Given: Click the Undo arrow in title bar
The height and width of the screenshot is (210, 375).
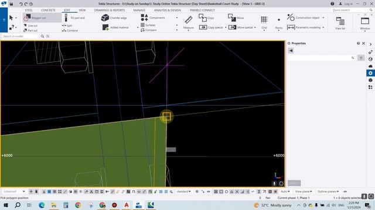Looking at the screenshot, I should 21,4.
